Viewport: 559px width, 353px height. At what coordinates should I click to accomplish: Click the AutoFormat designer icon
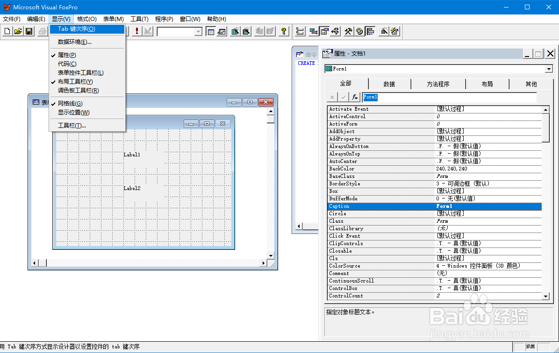pyautogui.click(x=395, y=31)
